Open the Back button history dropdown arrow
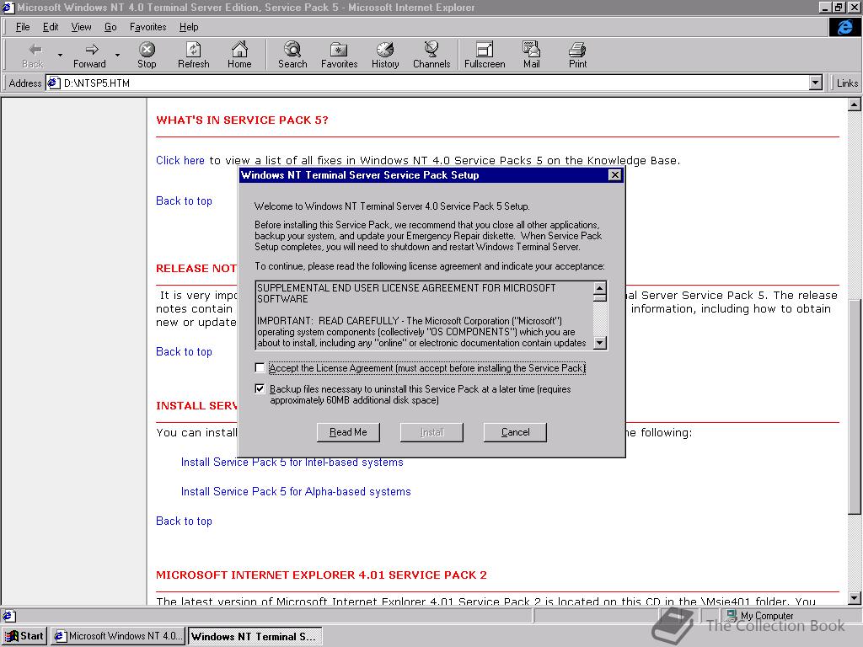Image resolution: width=863 pixels, height=647 pixels. pyautogui.click(x=60, y=55)
